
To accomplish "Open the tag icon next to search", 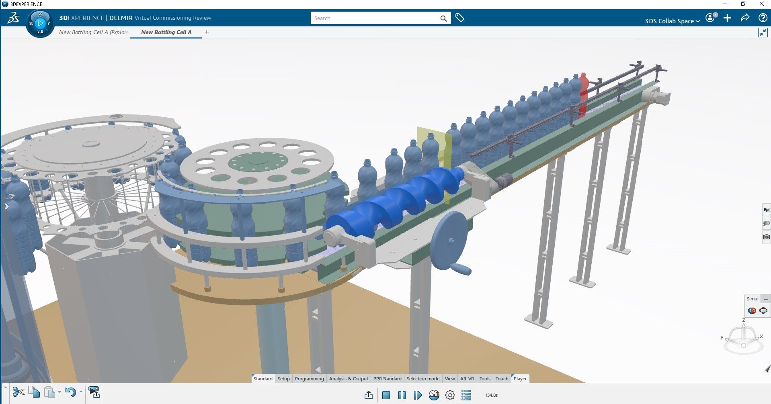I will (x=460, y=18).
